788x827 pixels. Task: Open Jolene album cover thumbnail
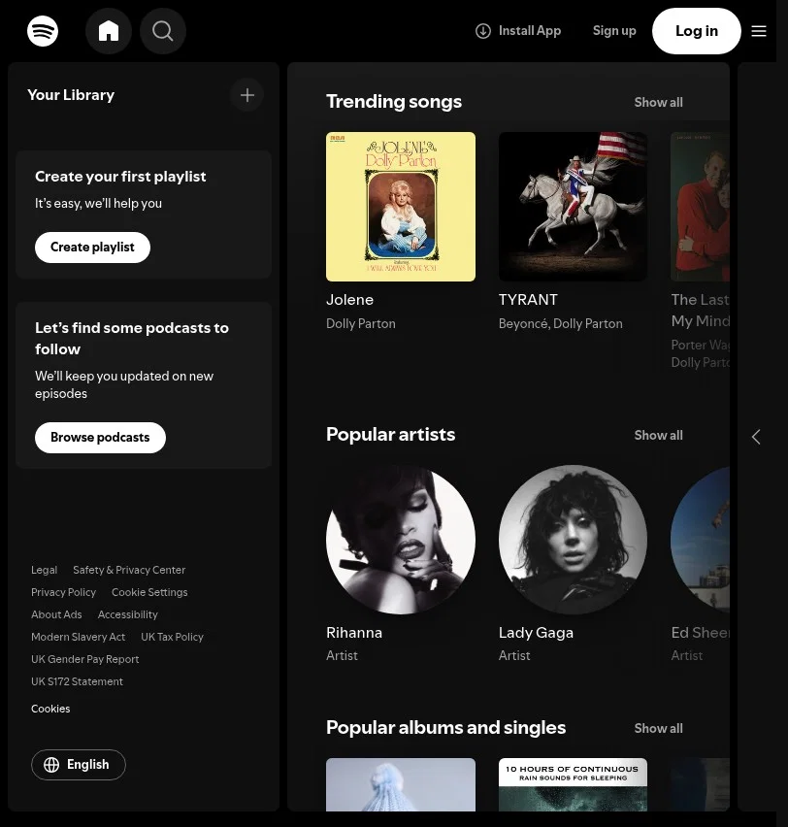[401, 207]
